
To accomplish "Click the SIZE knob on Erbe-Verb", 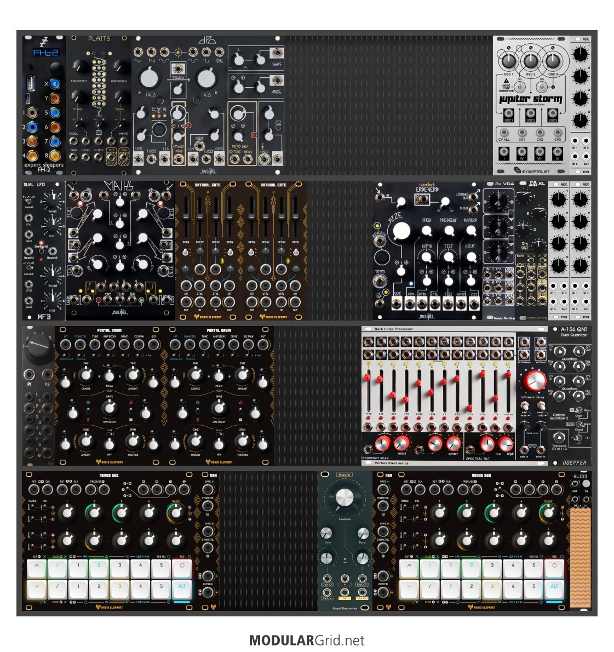I will point(401,231).
